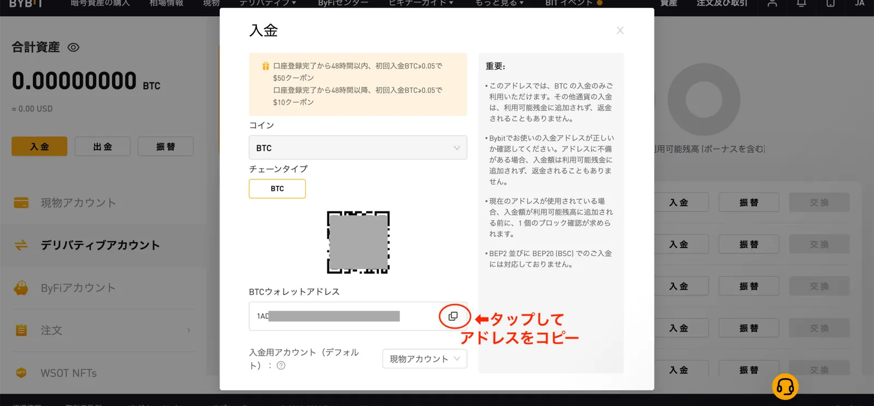Click the 現物アカウント wallet icon in sidebar
874x406 pixels.
click(x=21, y=203)
